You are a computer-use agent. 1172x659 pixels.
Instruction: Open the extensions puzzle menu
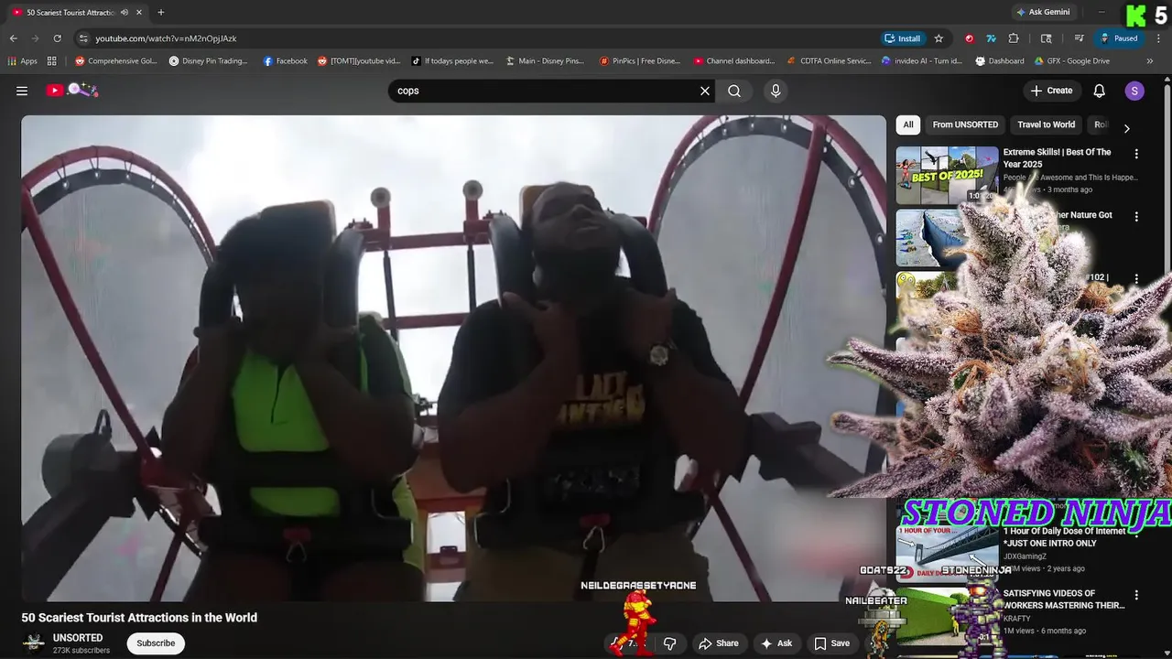[1014, 38]
